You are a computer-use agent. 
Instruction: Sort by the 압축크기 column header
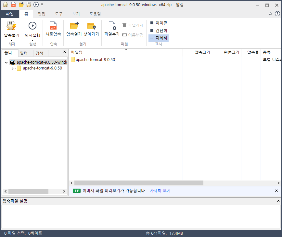click(x=197, y=52)
